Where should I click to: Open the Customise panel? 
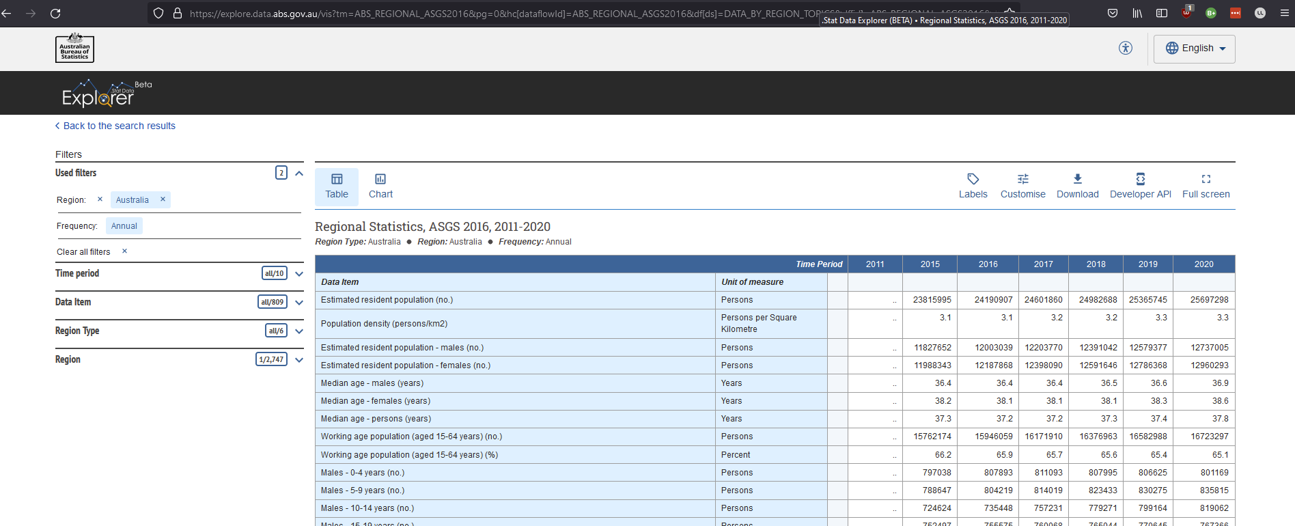pyautogui.click(x=1022, y=186)
